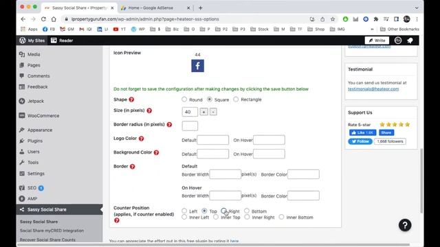This screenshot has width=440, height=247.
Task: Open the IMG bookmarks folder
Action: pos(338,29)
